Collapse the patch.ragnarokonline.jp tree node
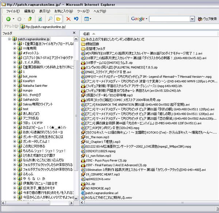The image size is (219, 213). point(10,39)
